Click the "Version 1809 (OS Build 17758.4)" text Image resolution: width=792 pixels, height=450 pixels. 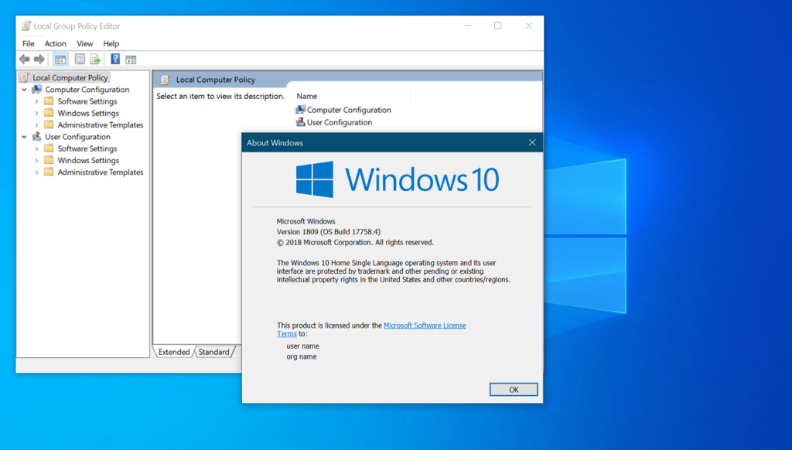tap(328, 232)
